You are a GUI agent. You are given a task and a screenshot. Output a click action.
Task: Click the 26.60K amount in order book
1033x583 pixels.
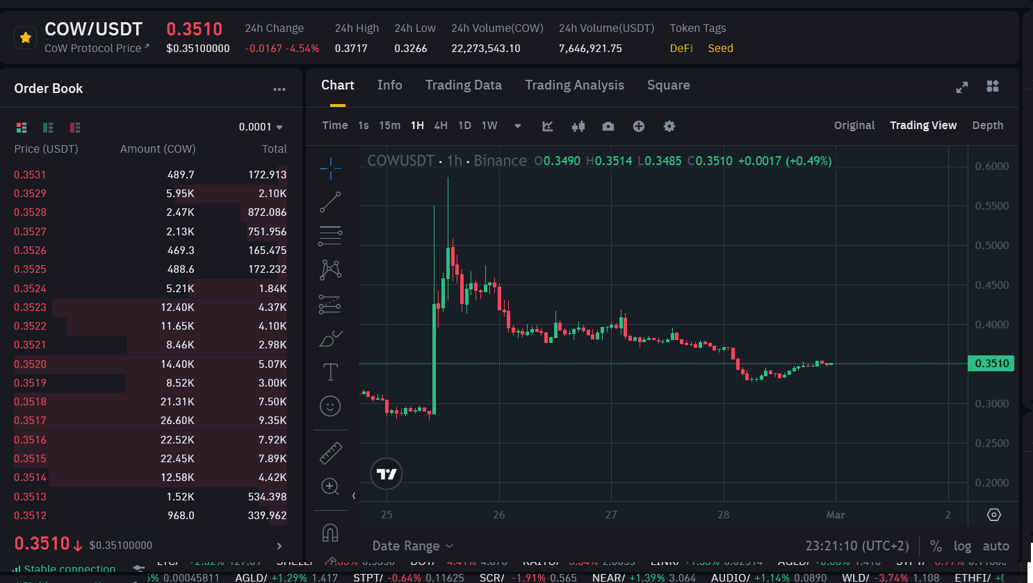click(177, 421)
